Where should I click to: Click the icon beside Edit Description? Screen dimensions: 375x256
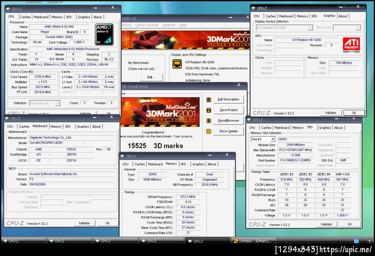pos(209,100)
